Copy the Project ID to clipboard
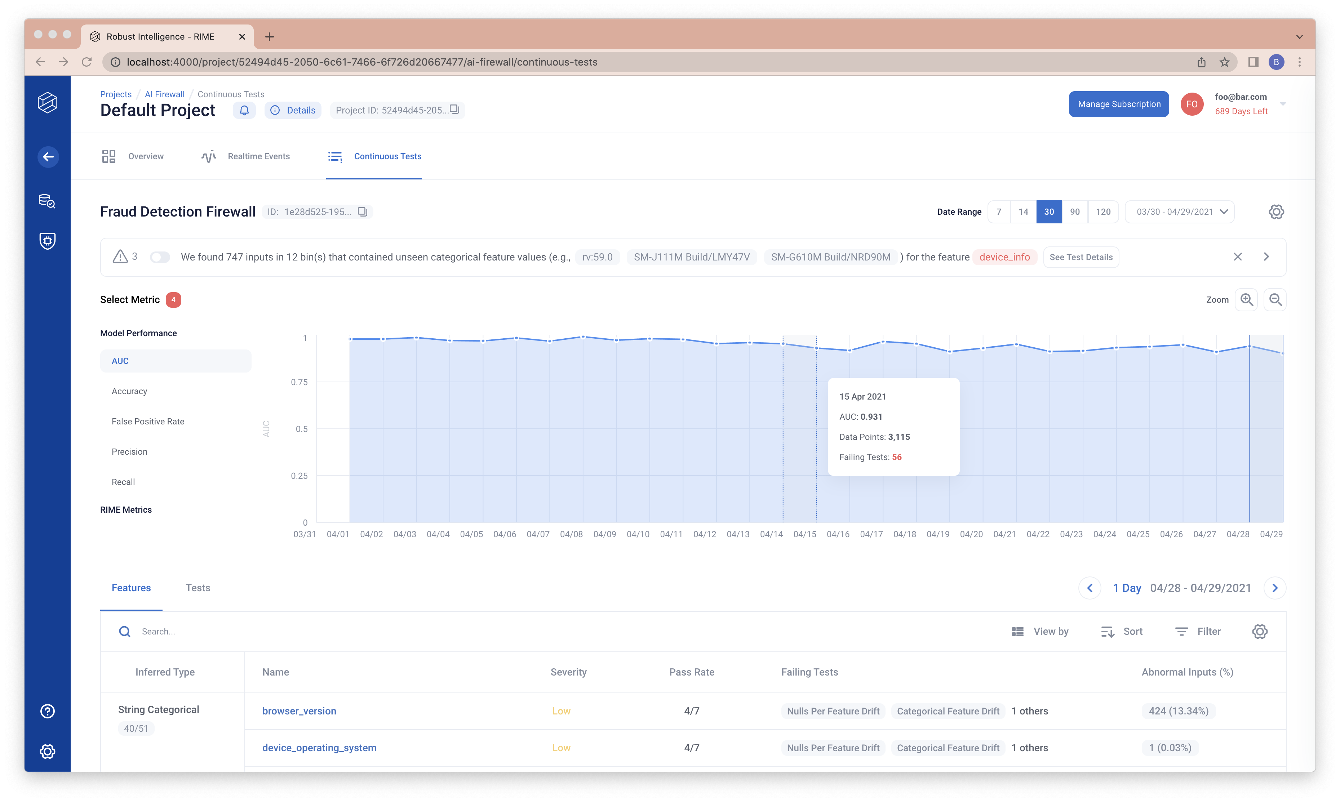Viewport: 1340px width, 802px height. coord(454,110)
